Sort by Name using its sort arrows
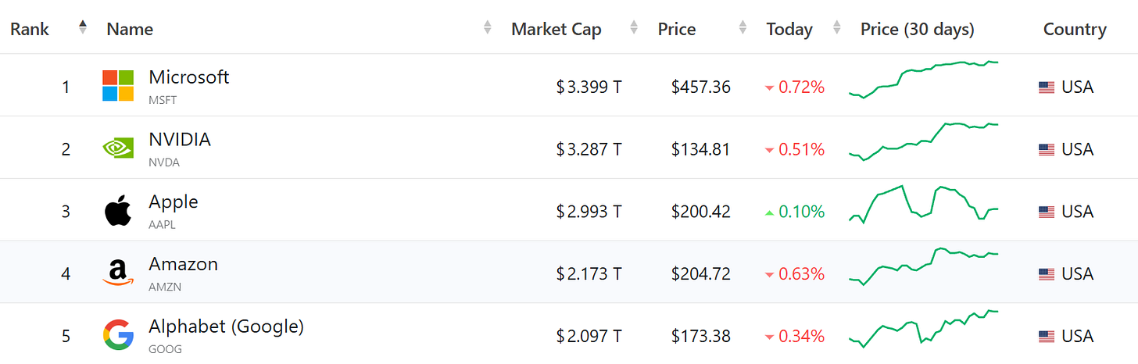This screenshot has height=364, width=1138. (x=488, y=28)
